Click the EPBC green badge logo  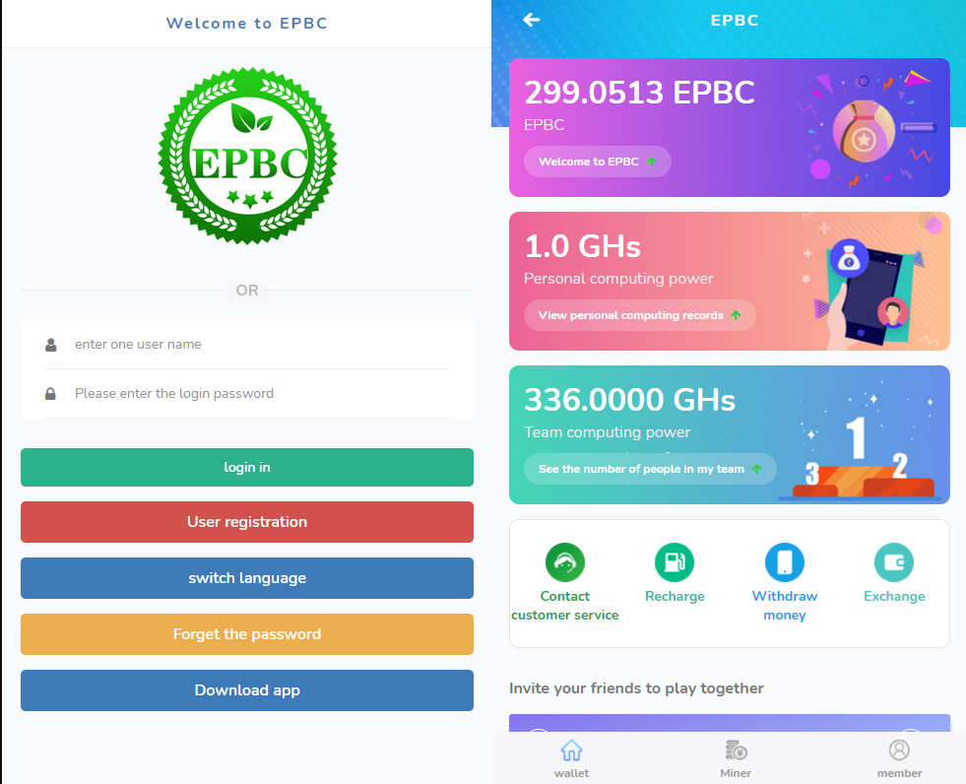[247, 157]
